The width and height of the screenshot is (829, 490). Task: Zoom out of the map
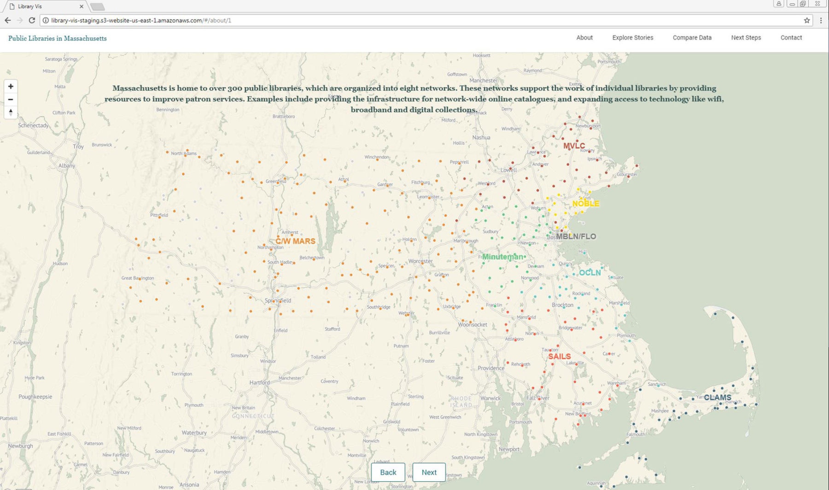coord(11,99)
